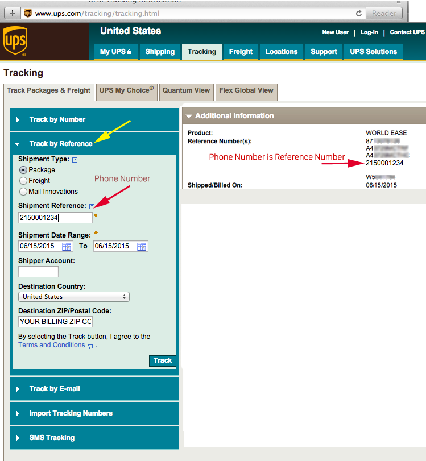Click the Shipment Reference input field
Image resolution: width=426 pixels, height=461 pixels.
pos(55,218)
